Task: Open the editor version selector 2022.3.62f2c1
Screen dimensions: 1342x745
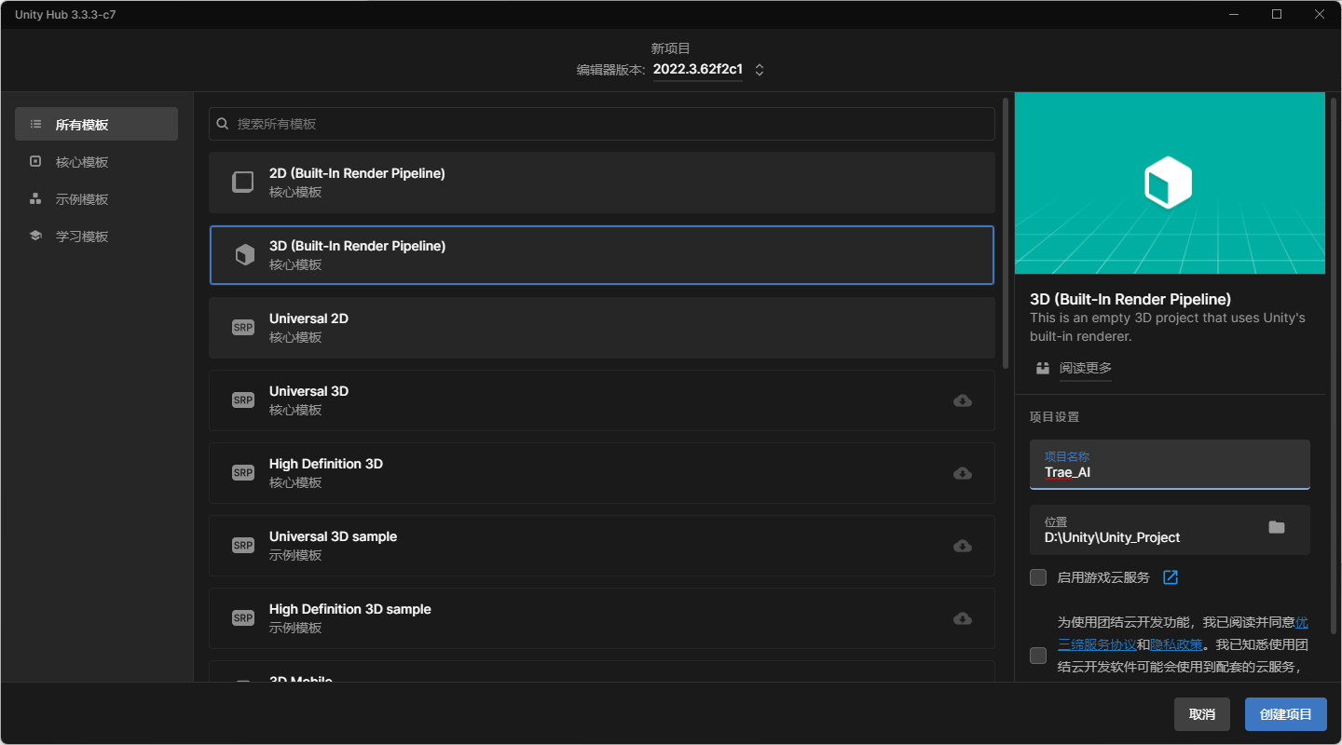Action: (707, 70)
